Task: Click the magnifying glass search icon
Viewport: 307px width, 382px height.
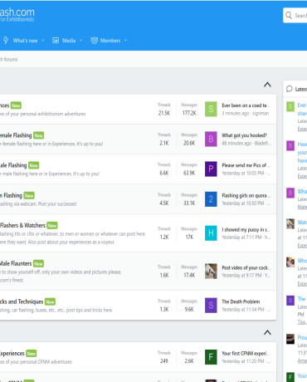Action: point(289,15)
